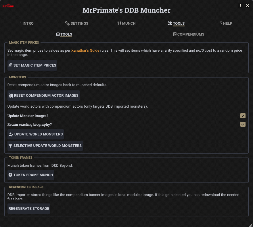Viewport: 253px width, 227px height.
Task: Click the Retain existing biography label
Action: tap(30, 124)
